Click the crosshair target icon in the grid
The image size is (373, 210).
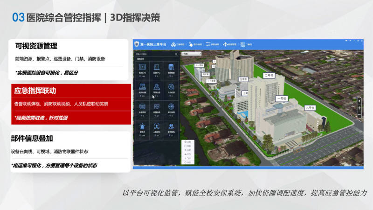coord(172,106)
